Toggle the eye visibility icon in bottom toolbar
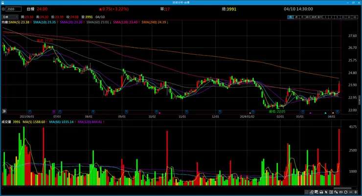 click(341, 192)
